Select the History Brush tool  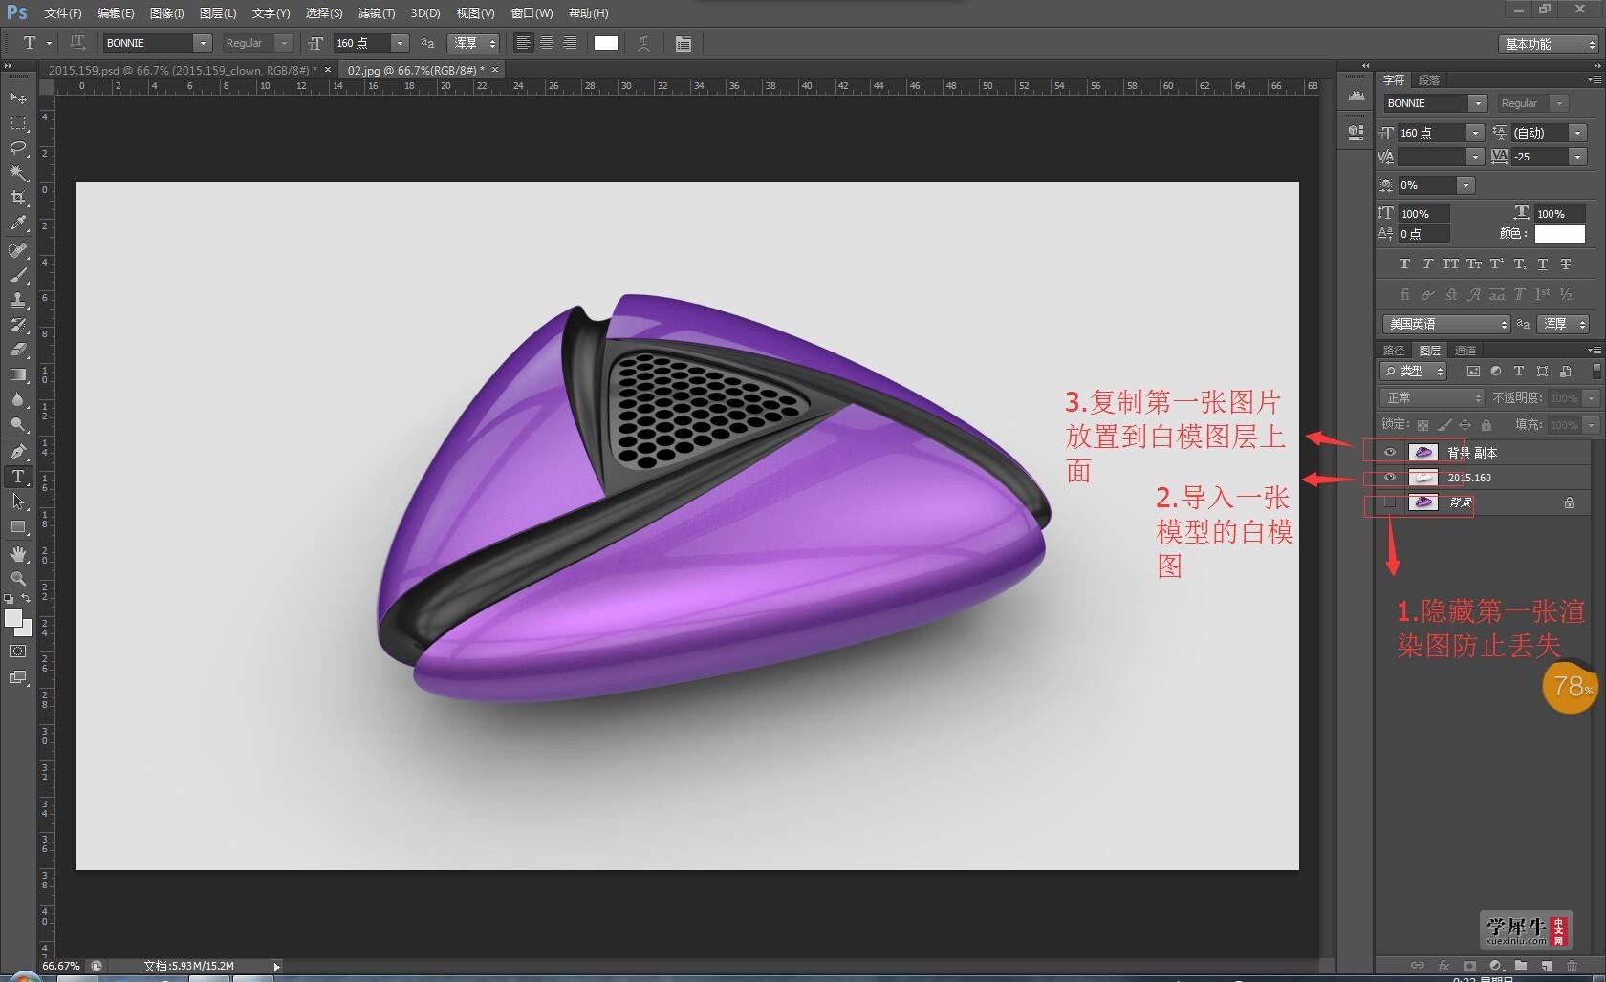coord(17,325)
